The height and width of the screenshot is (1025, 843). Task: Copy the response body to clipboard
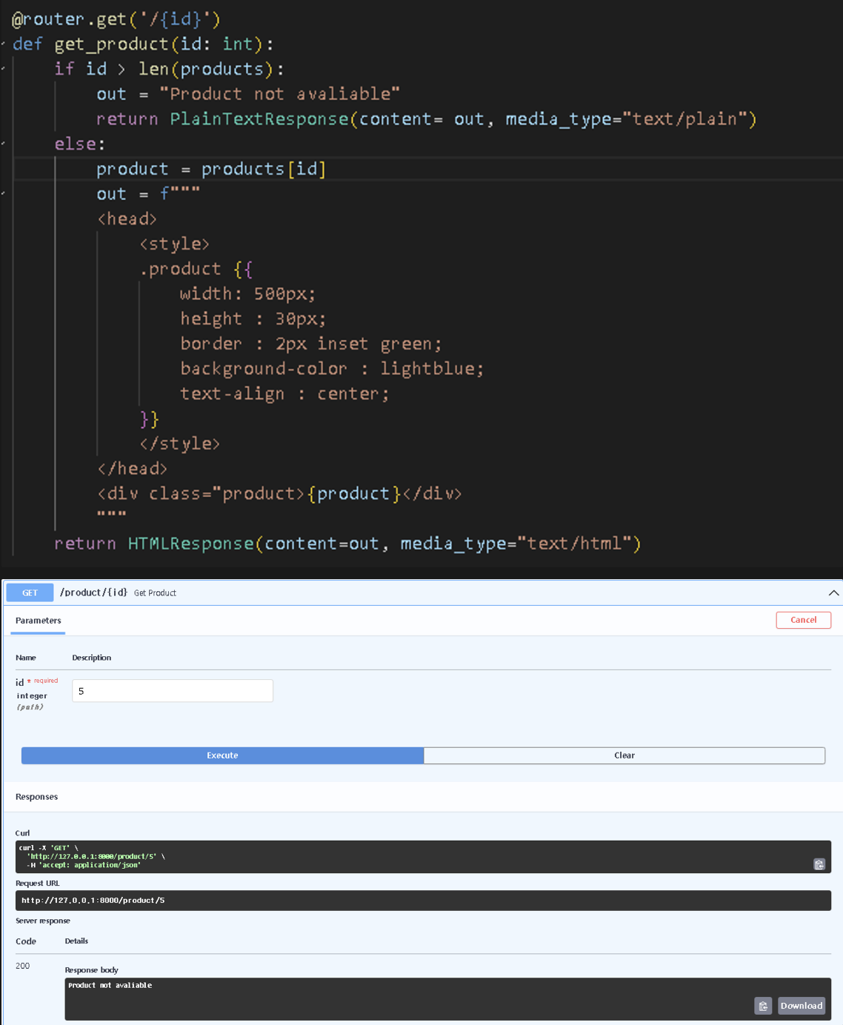click(762, 1006)
